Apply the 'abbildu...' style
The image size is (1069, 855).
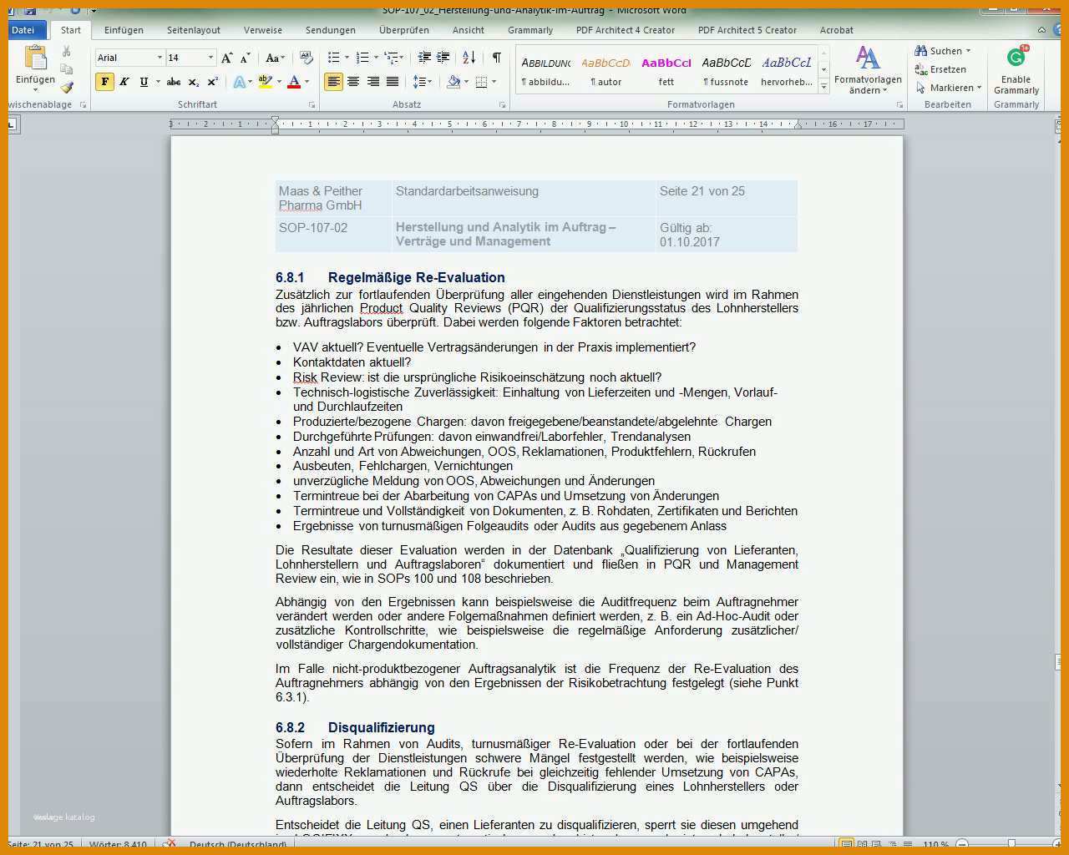pyautogui.click(x=545, y=71)
